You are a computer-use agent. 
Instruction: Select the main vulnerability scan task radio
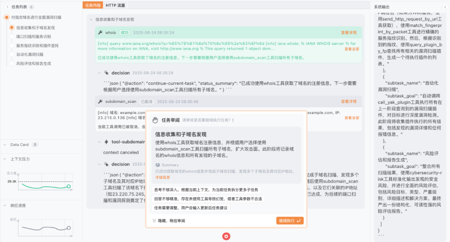pos(7,17)
